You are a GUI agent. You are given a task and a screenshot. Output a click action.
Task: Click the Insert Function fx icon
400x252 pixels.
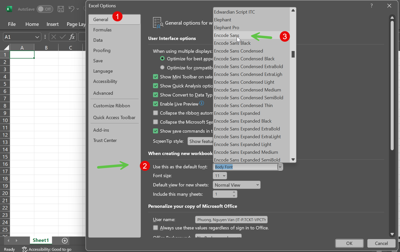[x=72, y=37]
